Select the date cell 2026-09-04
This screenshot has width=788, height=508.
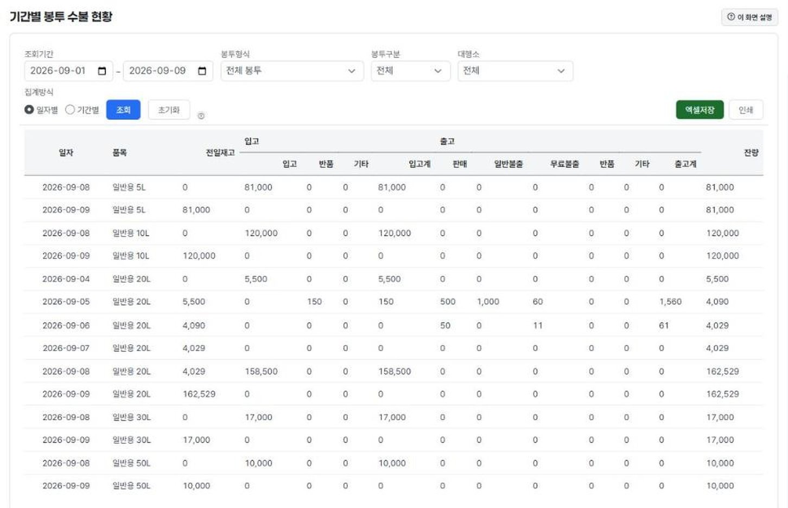click(66, 279)
